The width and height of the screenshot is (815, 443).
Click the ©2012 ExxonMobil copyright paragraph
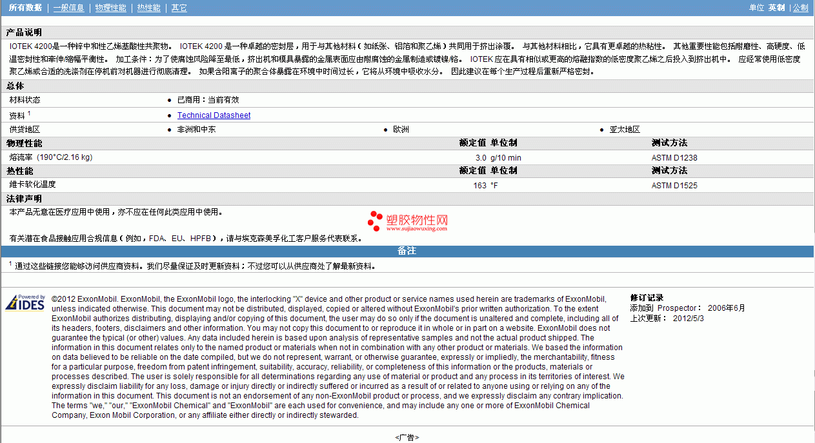tap(337, 357)
